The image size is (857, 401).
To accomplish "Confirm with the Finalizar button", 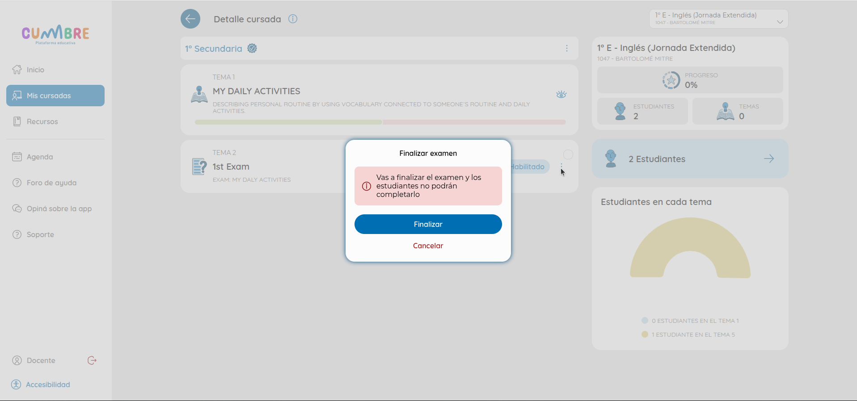I will (x=428, y=224).
